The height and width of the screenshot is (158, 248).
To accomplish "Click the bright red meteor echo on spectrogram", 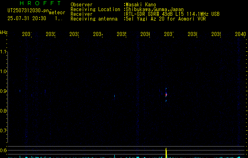I will coord(166,95).
